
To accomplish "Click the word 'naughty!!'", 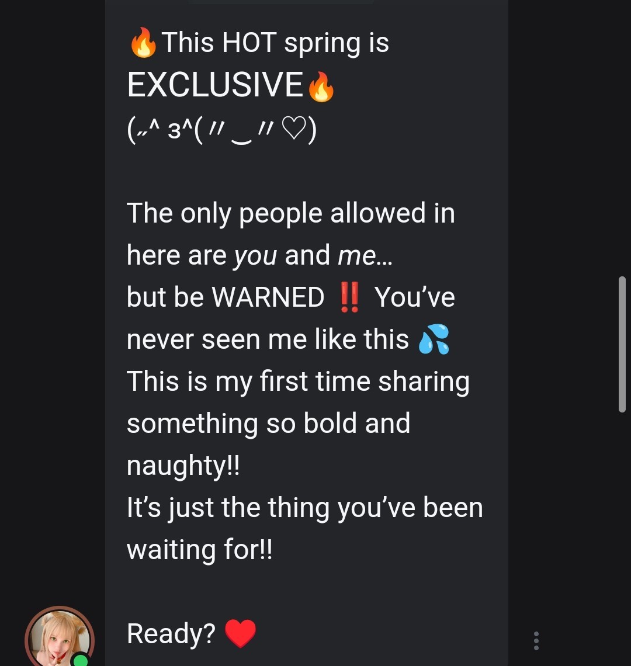I will click(183, 466).
